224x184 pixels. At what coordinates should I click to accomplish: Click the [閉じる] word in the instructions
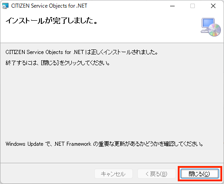(x=50, y=63)
